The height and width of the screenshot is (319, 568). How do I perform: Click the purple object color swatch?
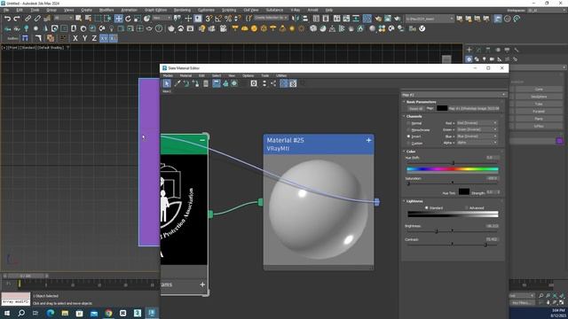[x=560, y=141]
